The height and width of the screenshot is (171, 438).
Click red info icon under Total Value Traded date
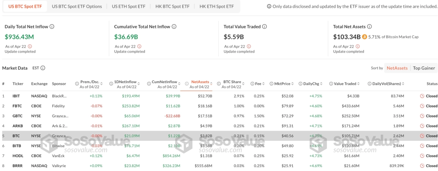point(249,46)
